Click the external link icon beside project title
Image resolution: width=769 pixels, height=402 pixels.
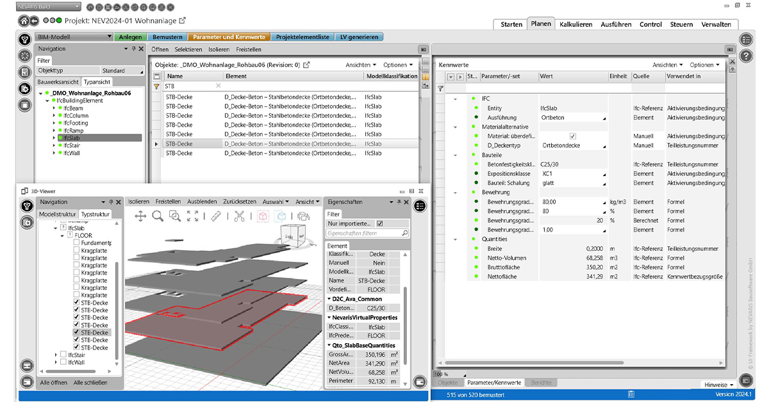tap(183, 20)
